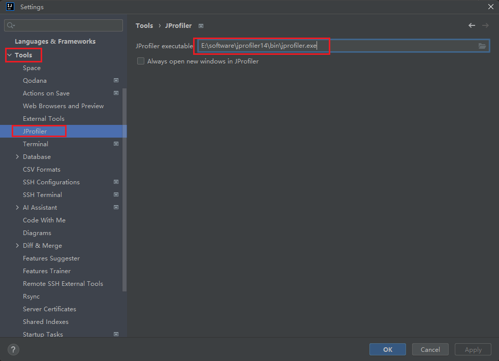Viewport: 499px width, 361px height.
Task: Open Shared Indexes settings
Action: 46,322
